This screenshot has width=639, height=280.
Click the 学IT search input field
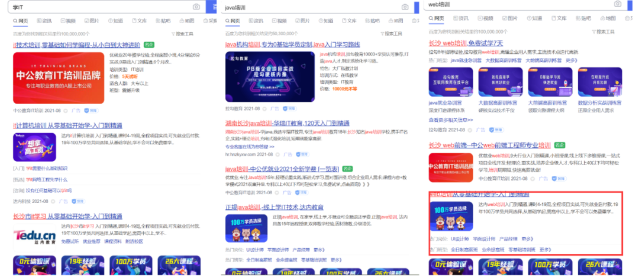point(101,7)
